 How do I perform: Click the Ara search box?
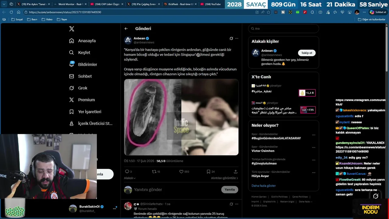[x=284, y=29]
